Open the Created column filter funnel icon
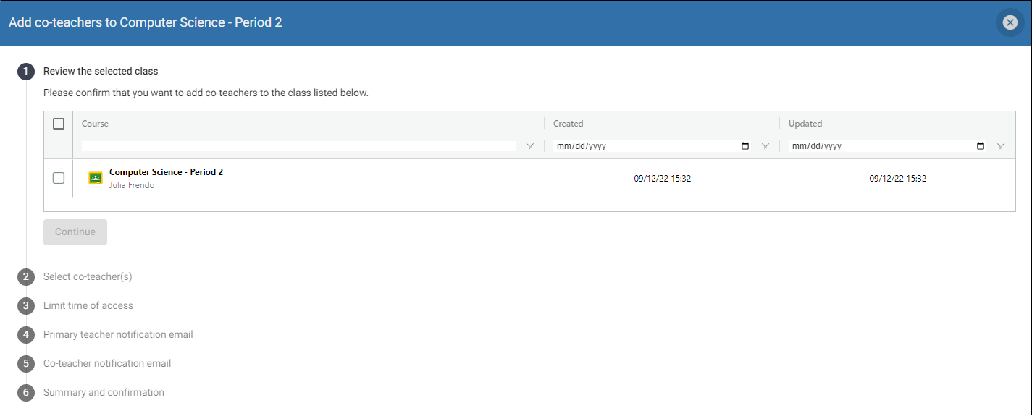Image resolution: width=1032 pixels, height=416 pixels. (765, 146)
